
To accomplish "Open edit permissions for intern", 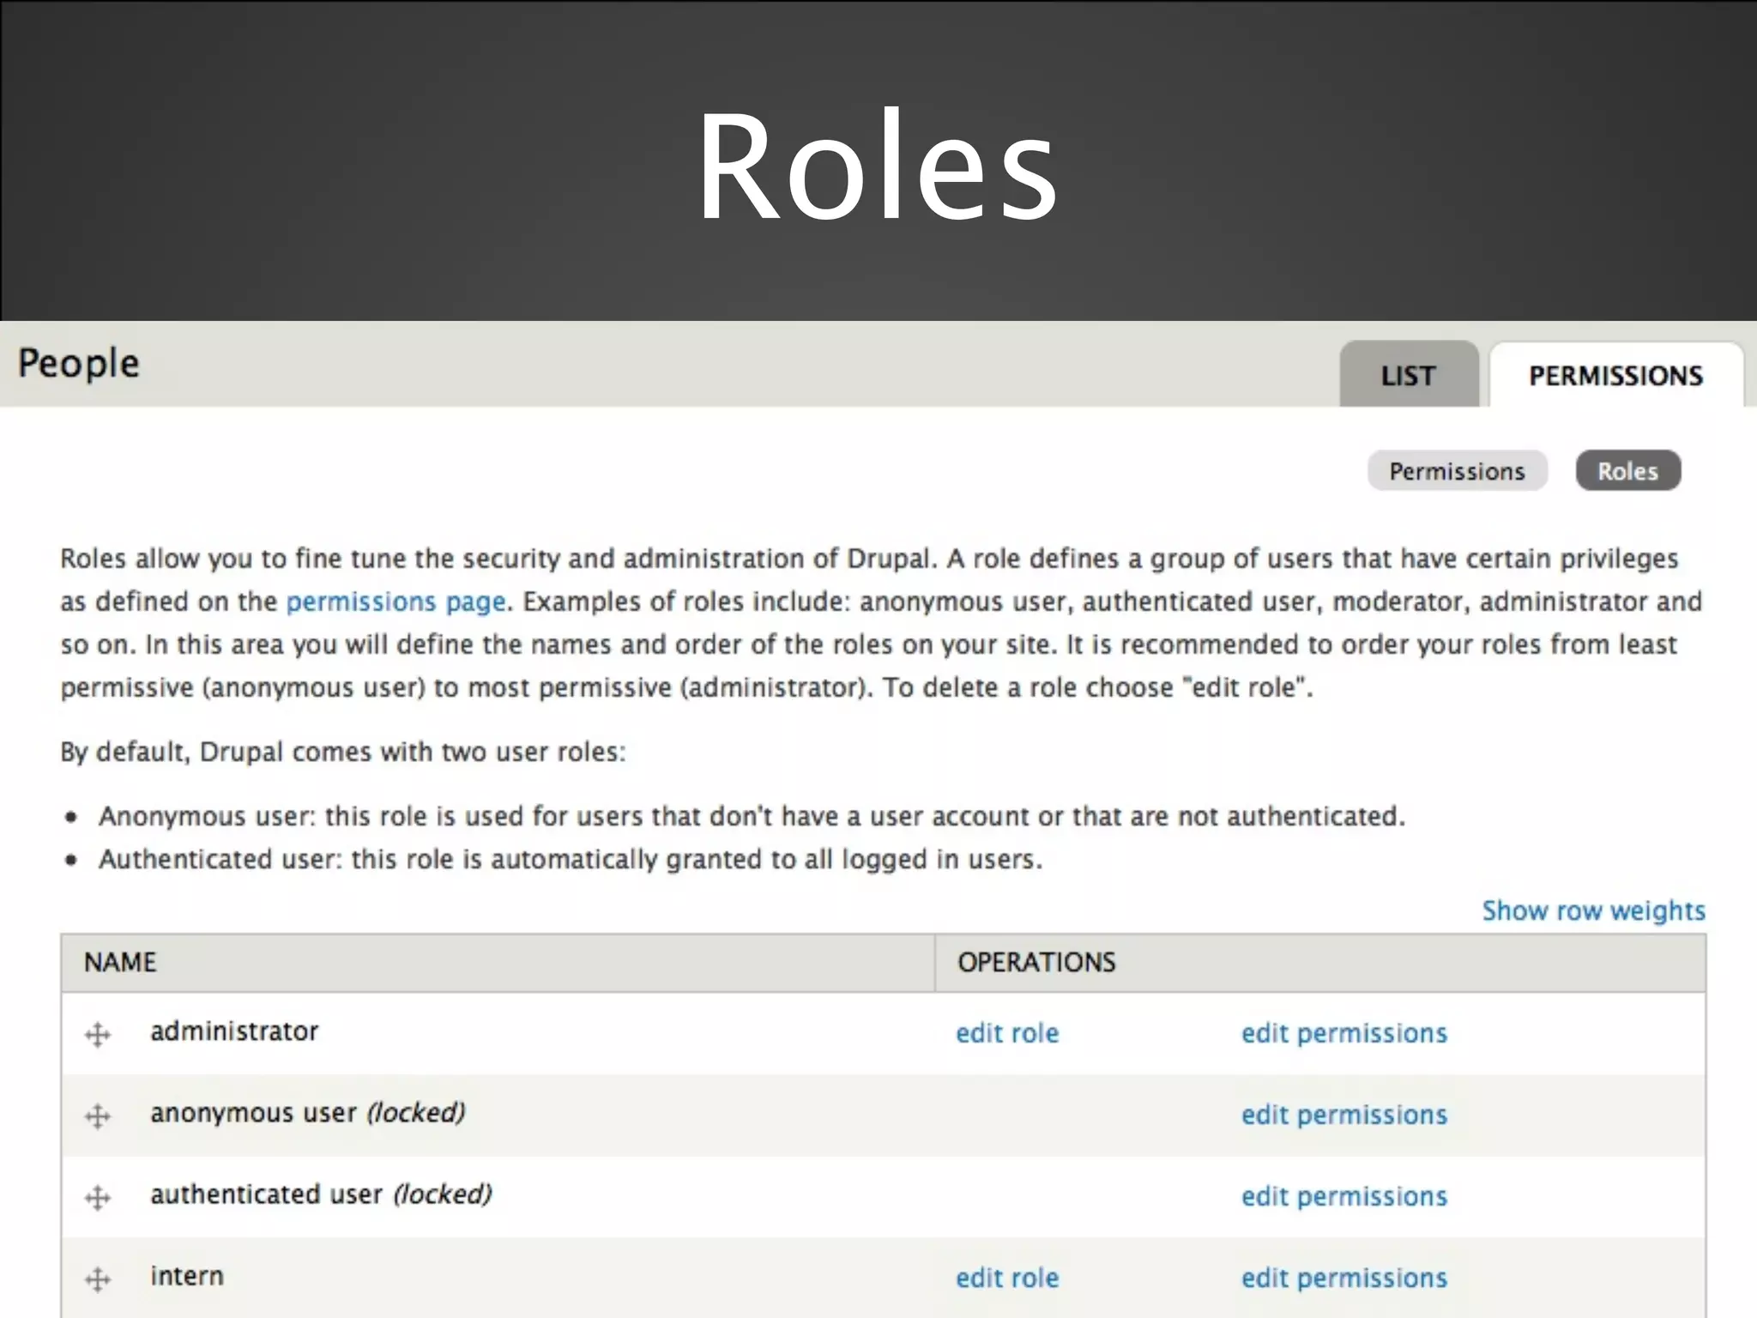I will [x=1344, y=1277].
